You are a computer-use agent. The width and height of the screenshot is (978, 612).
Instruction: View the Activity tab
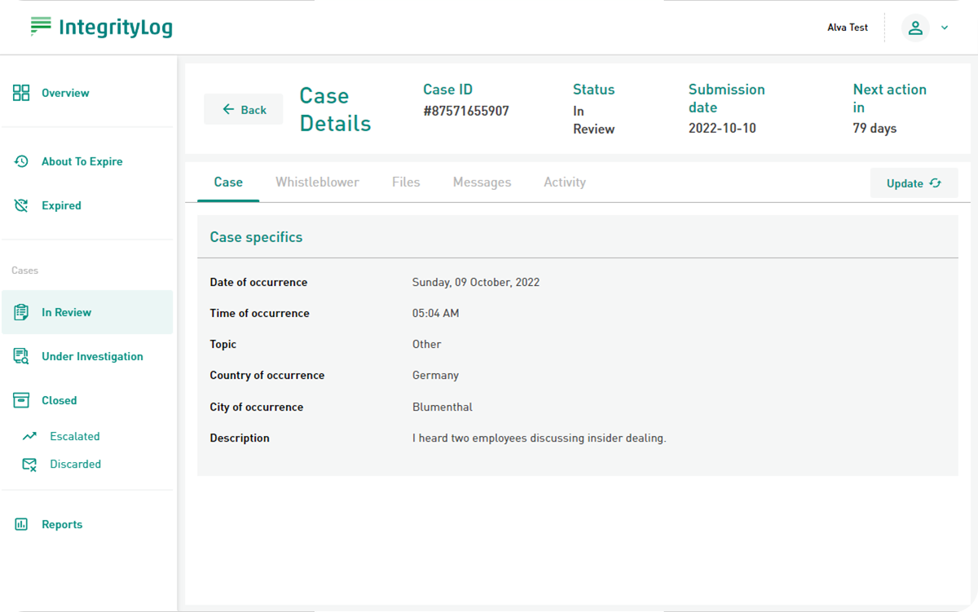coord(565,183)
